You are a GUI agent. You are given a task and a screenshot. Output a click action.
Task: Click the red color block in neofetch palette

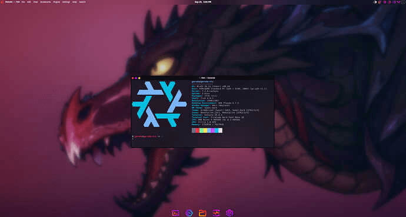(198, 131)
